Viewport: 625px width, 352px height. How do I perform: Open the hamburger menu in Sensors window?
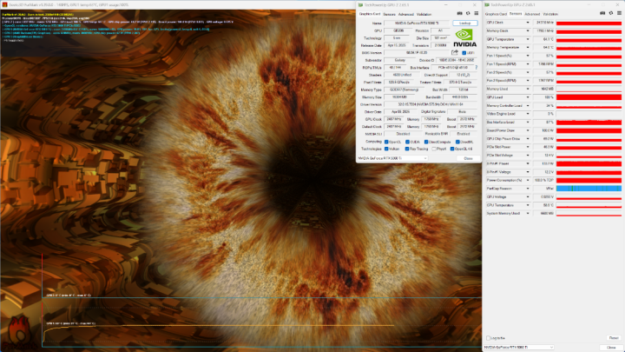coord(619,14)
